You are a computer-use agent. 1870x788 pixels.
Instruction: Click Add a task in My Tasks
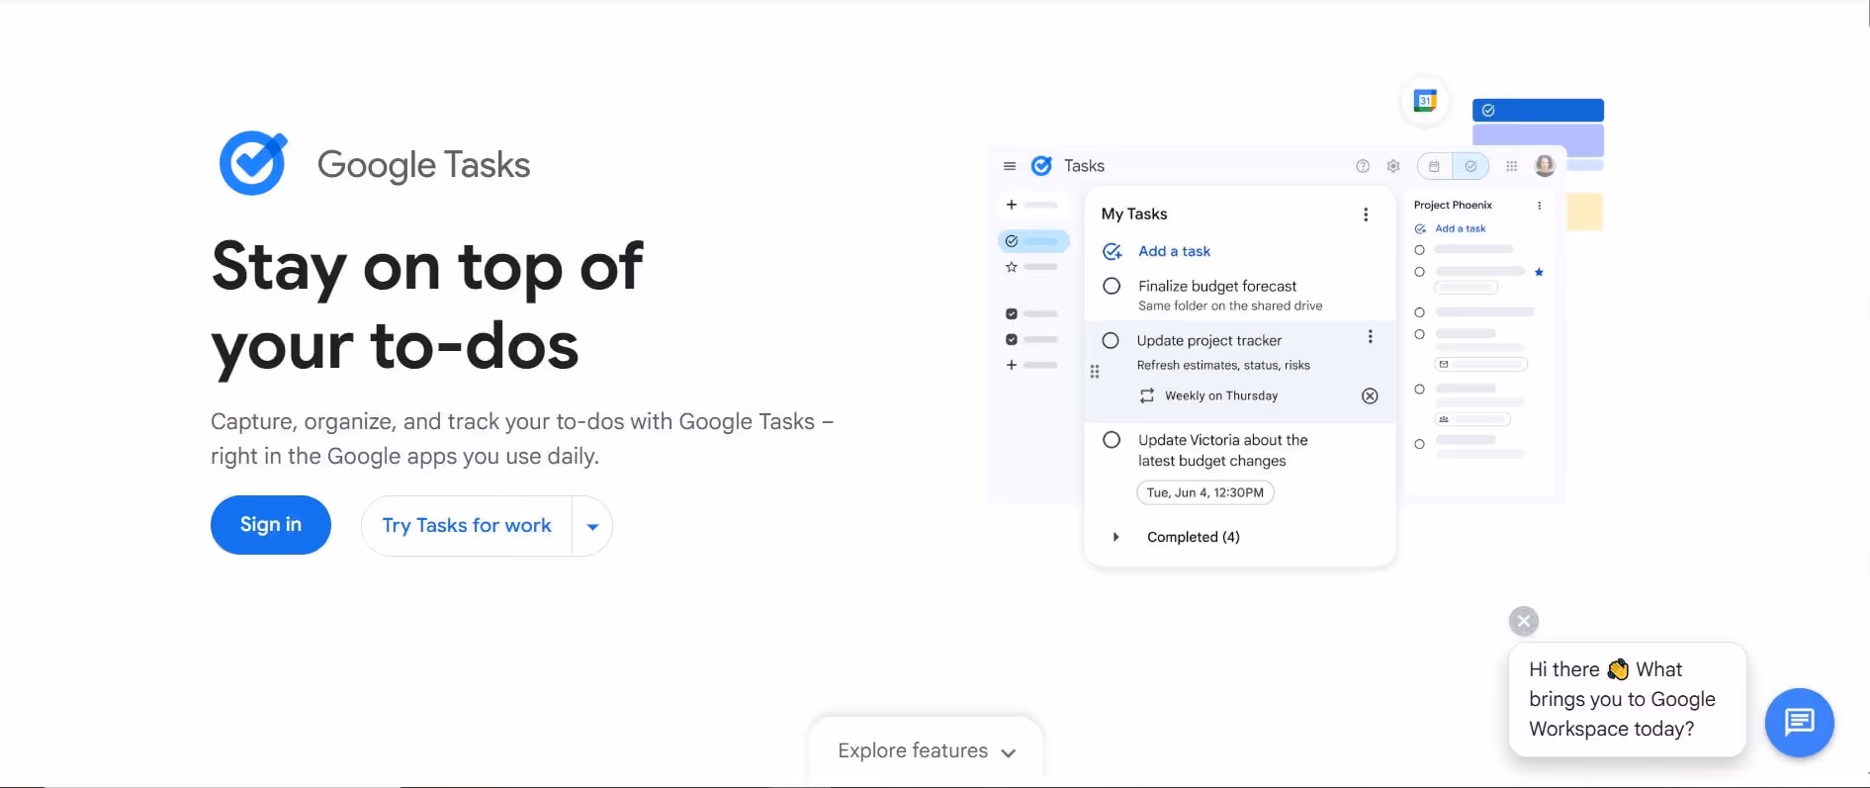click(x=1174, y=251)
